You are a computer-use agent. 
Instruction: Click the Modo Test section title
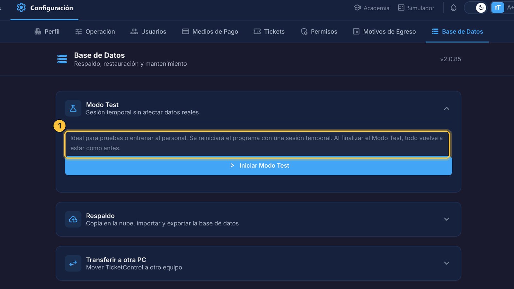click(x=102, y=105)
